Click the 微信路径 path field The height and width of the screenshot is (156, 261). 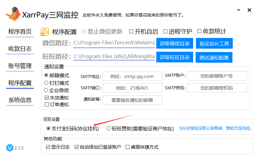click(x=114, y=43)
